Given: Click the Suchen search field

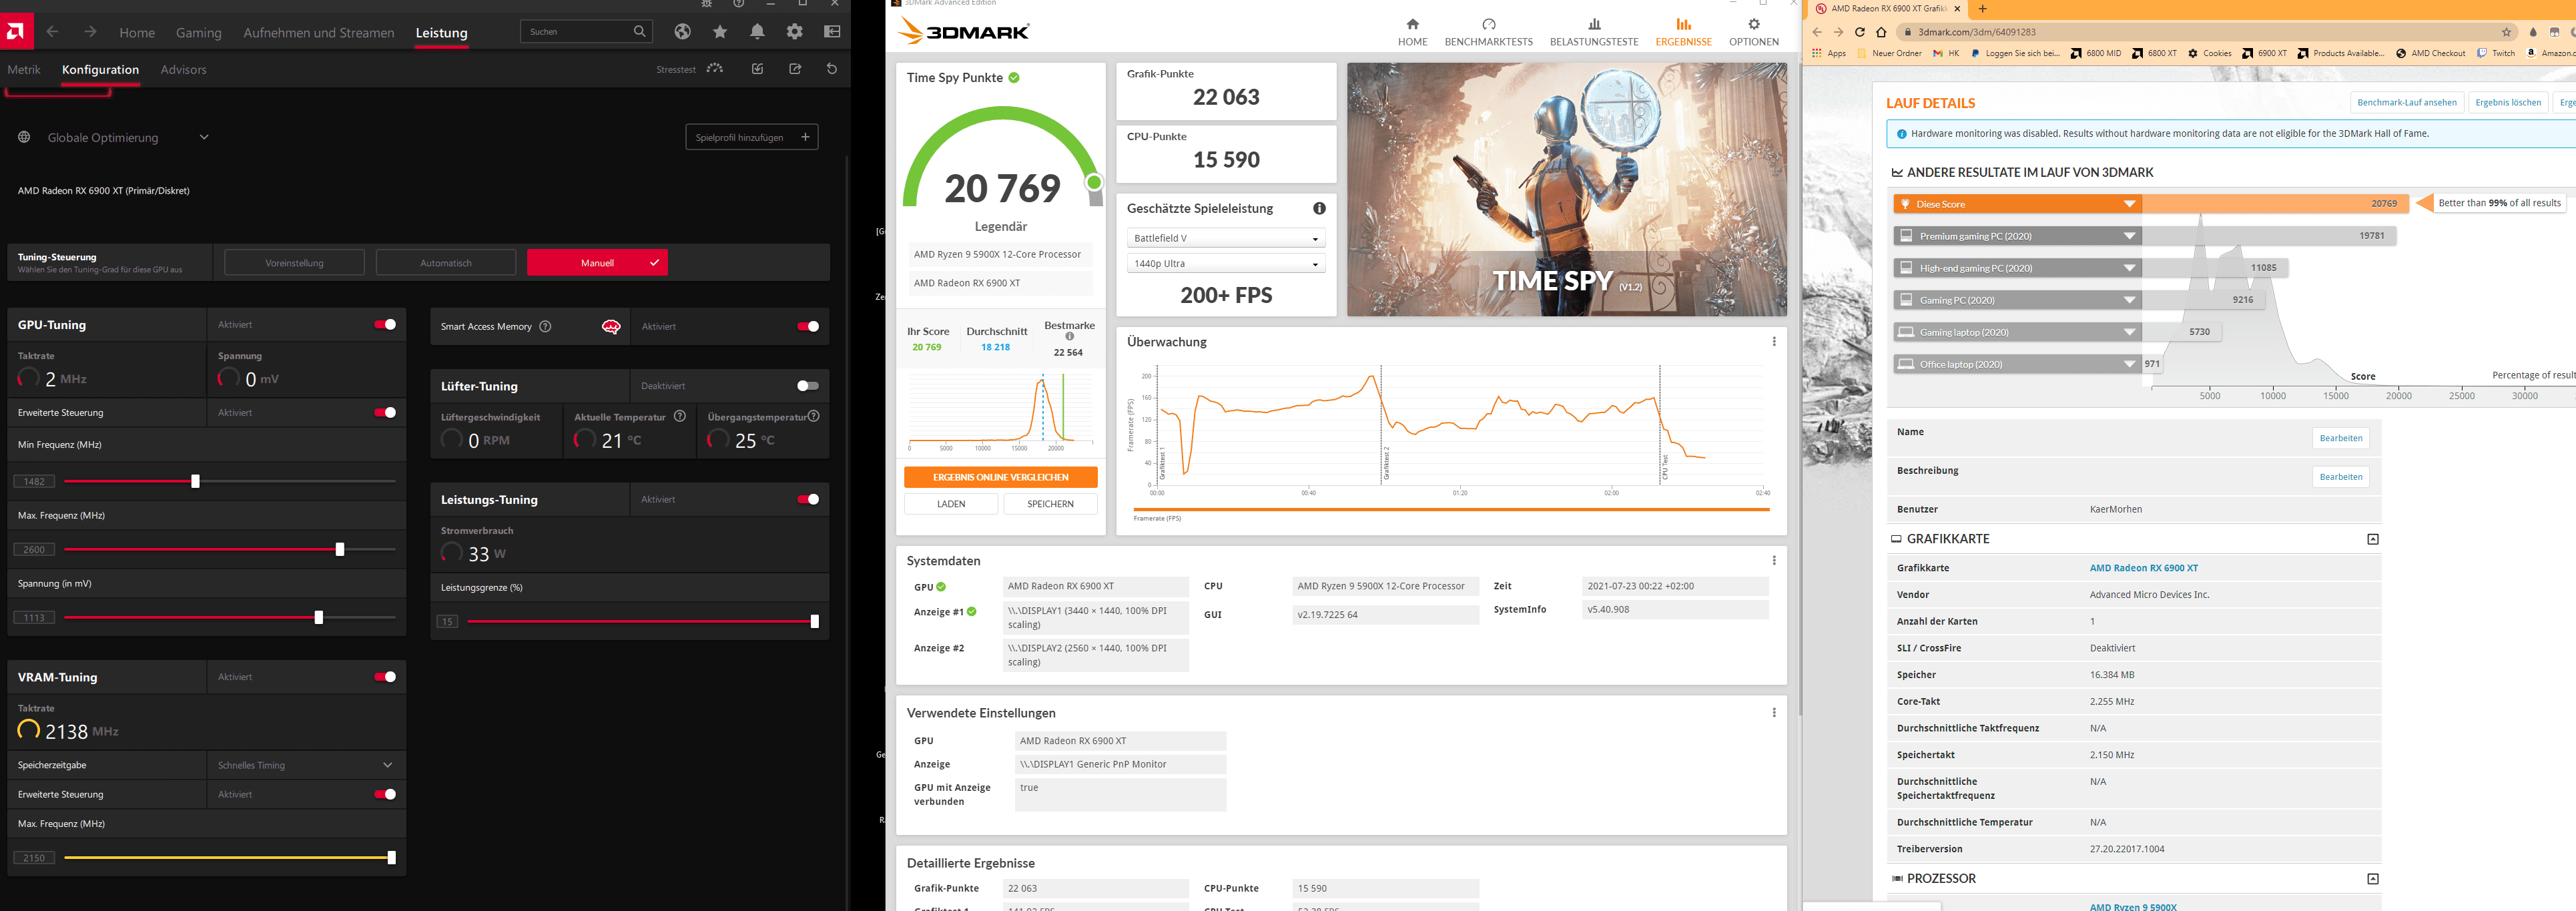Looking at the screenshot, I should click(x=586, y=31).
